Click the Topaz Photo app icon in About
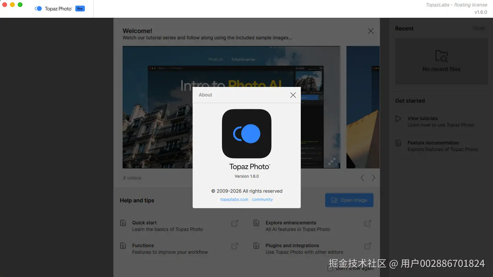The height and width of the screenshot is (277, 493). (x=247, y=134)
